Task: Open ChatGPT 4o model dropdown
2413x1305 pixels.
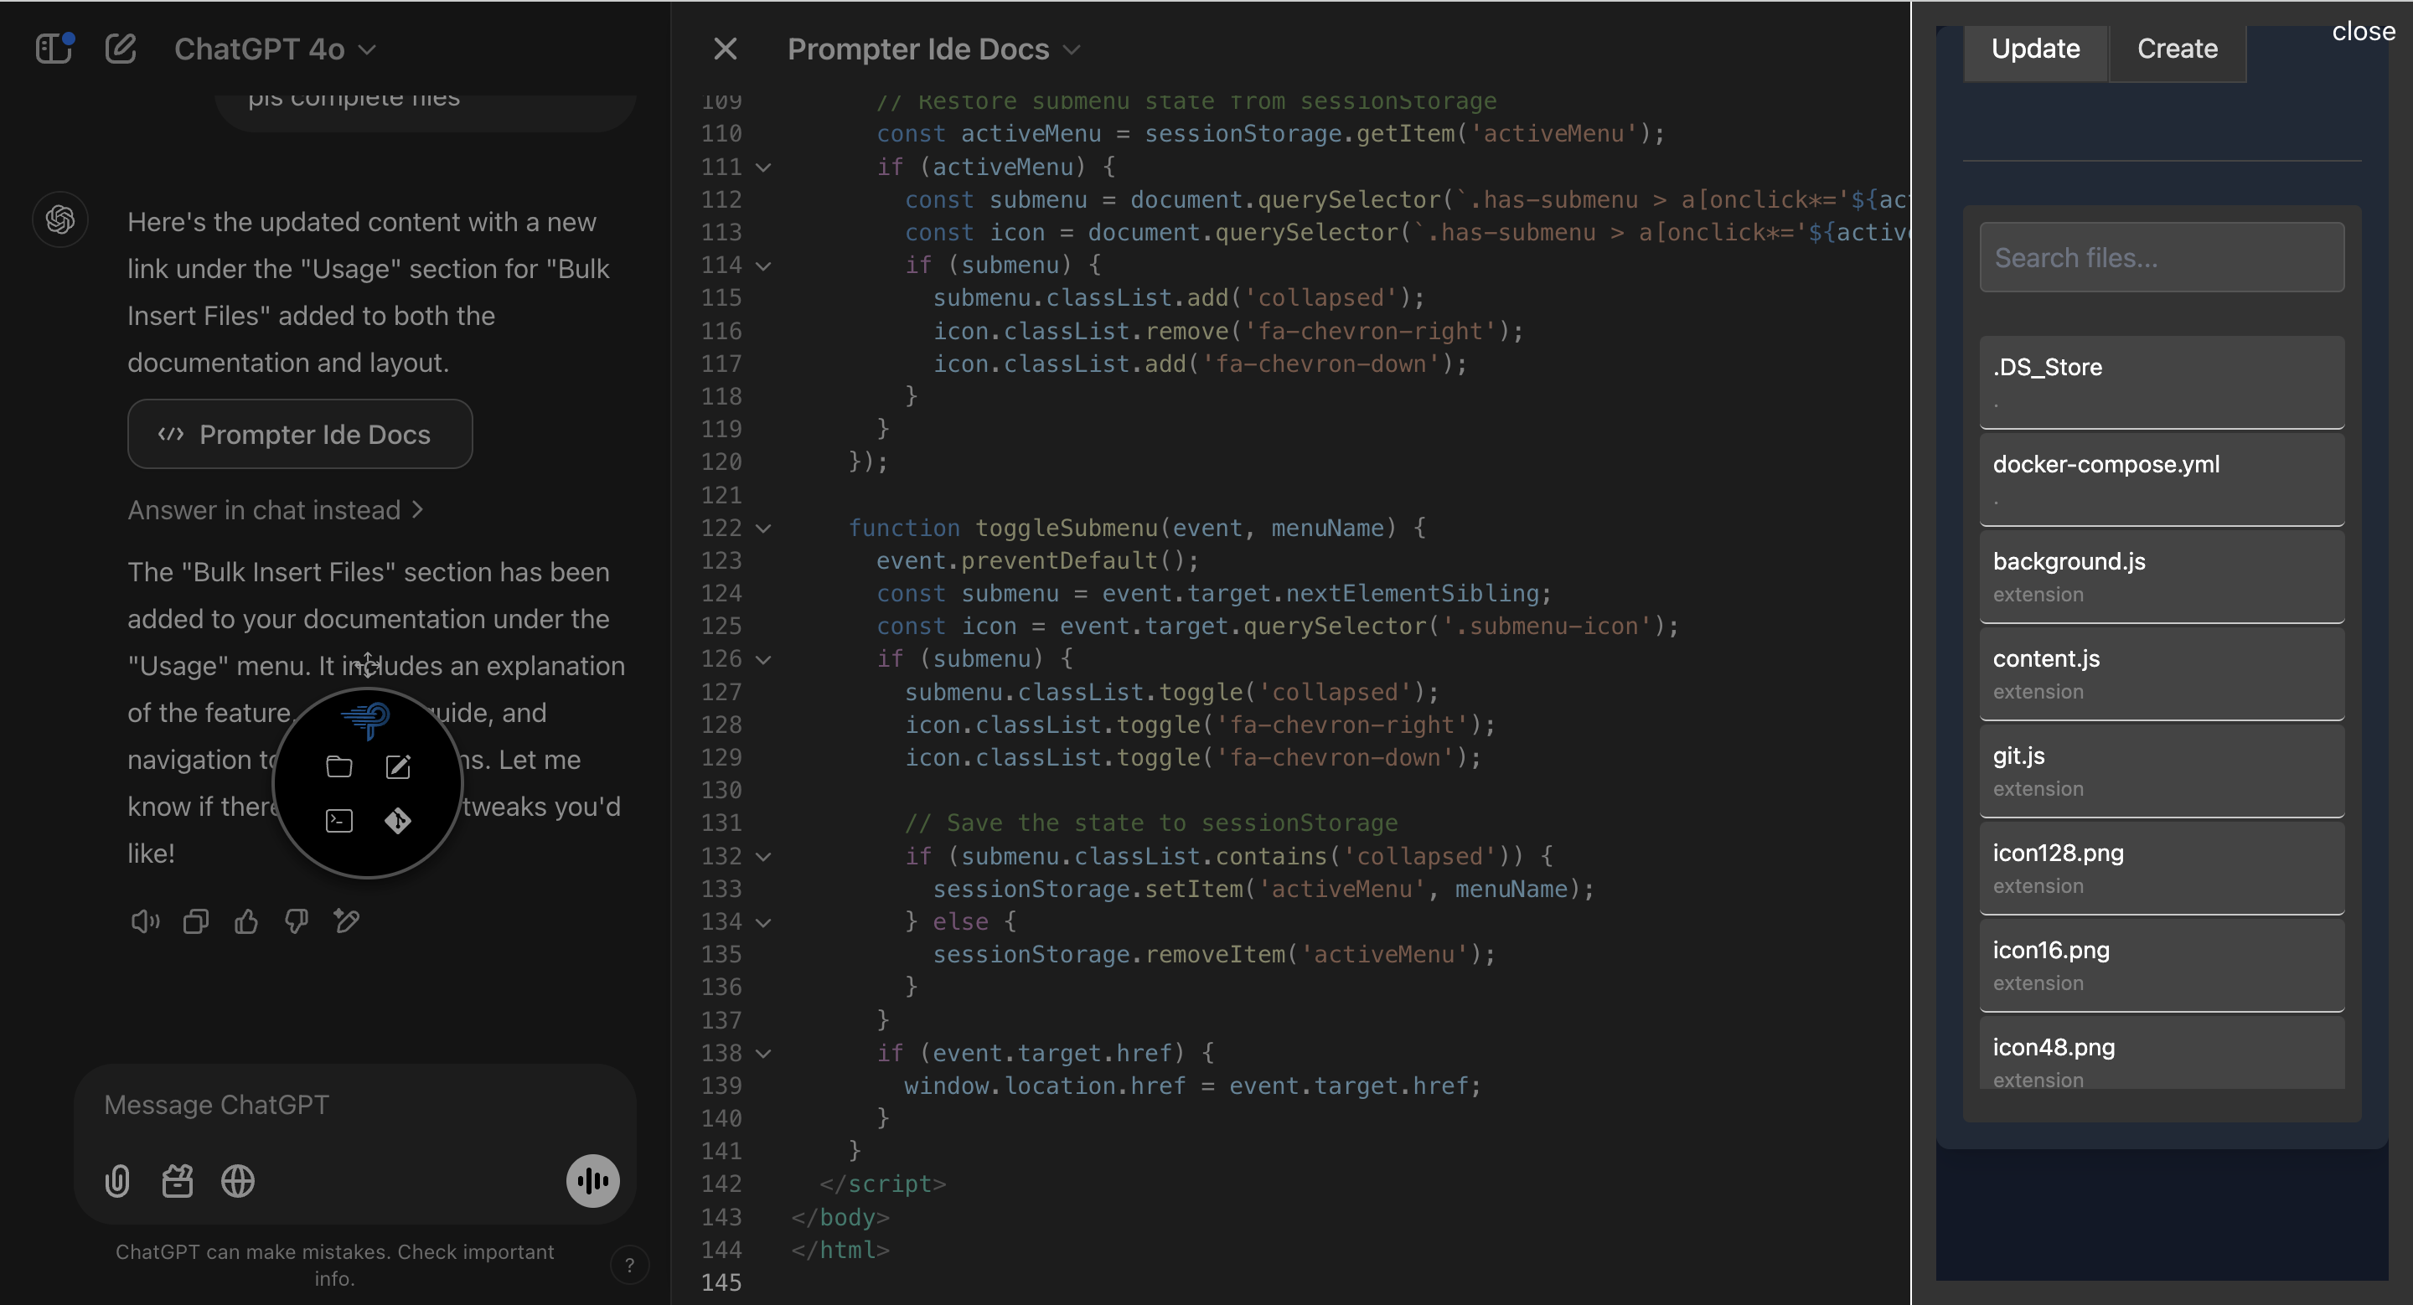Action: point(275,49)
